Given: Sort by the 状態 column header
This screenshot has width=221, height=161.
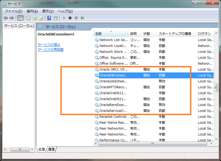Looking at the screenshot, I should point(149,34).
